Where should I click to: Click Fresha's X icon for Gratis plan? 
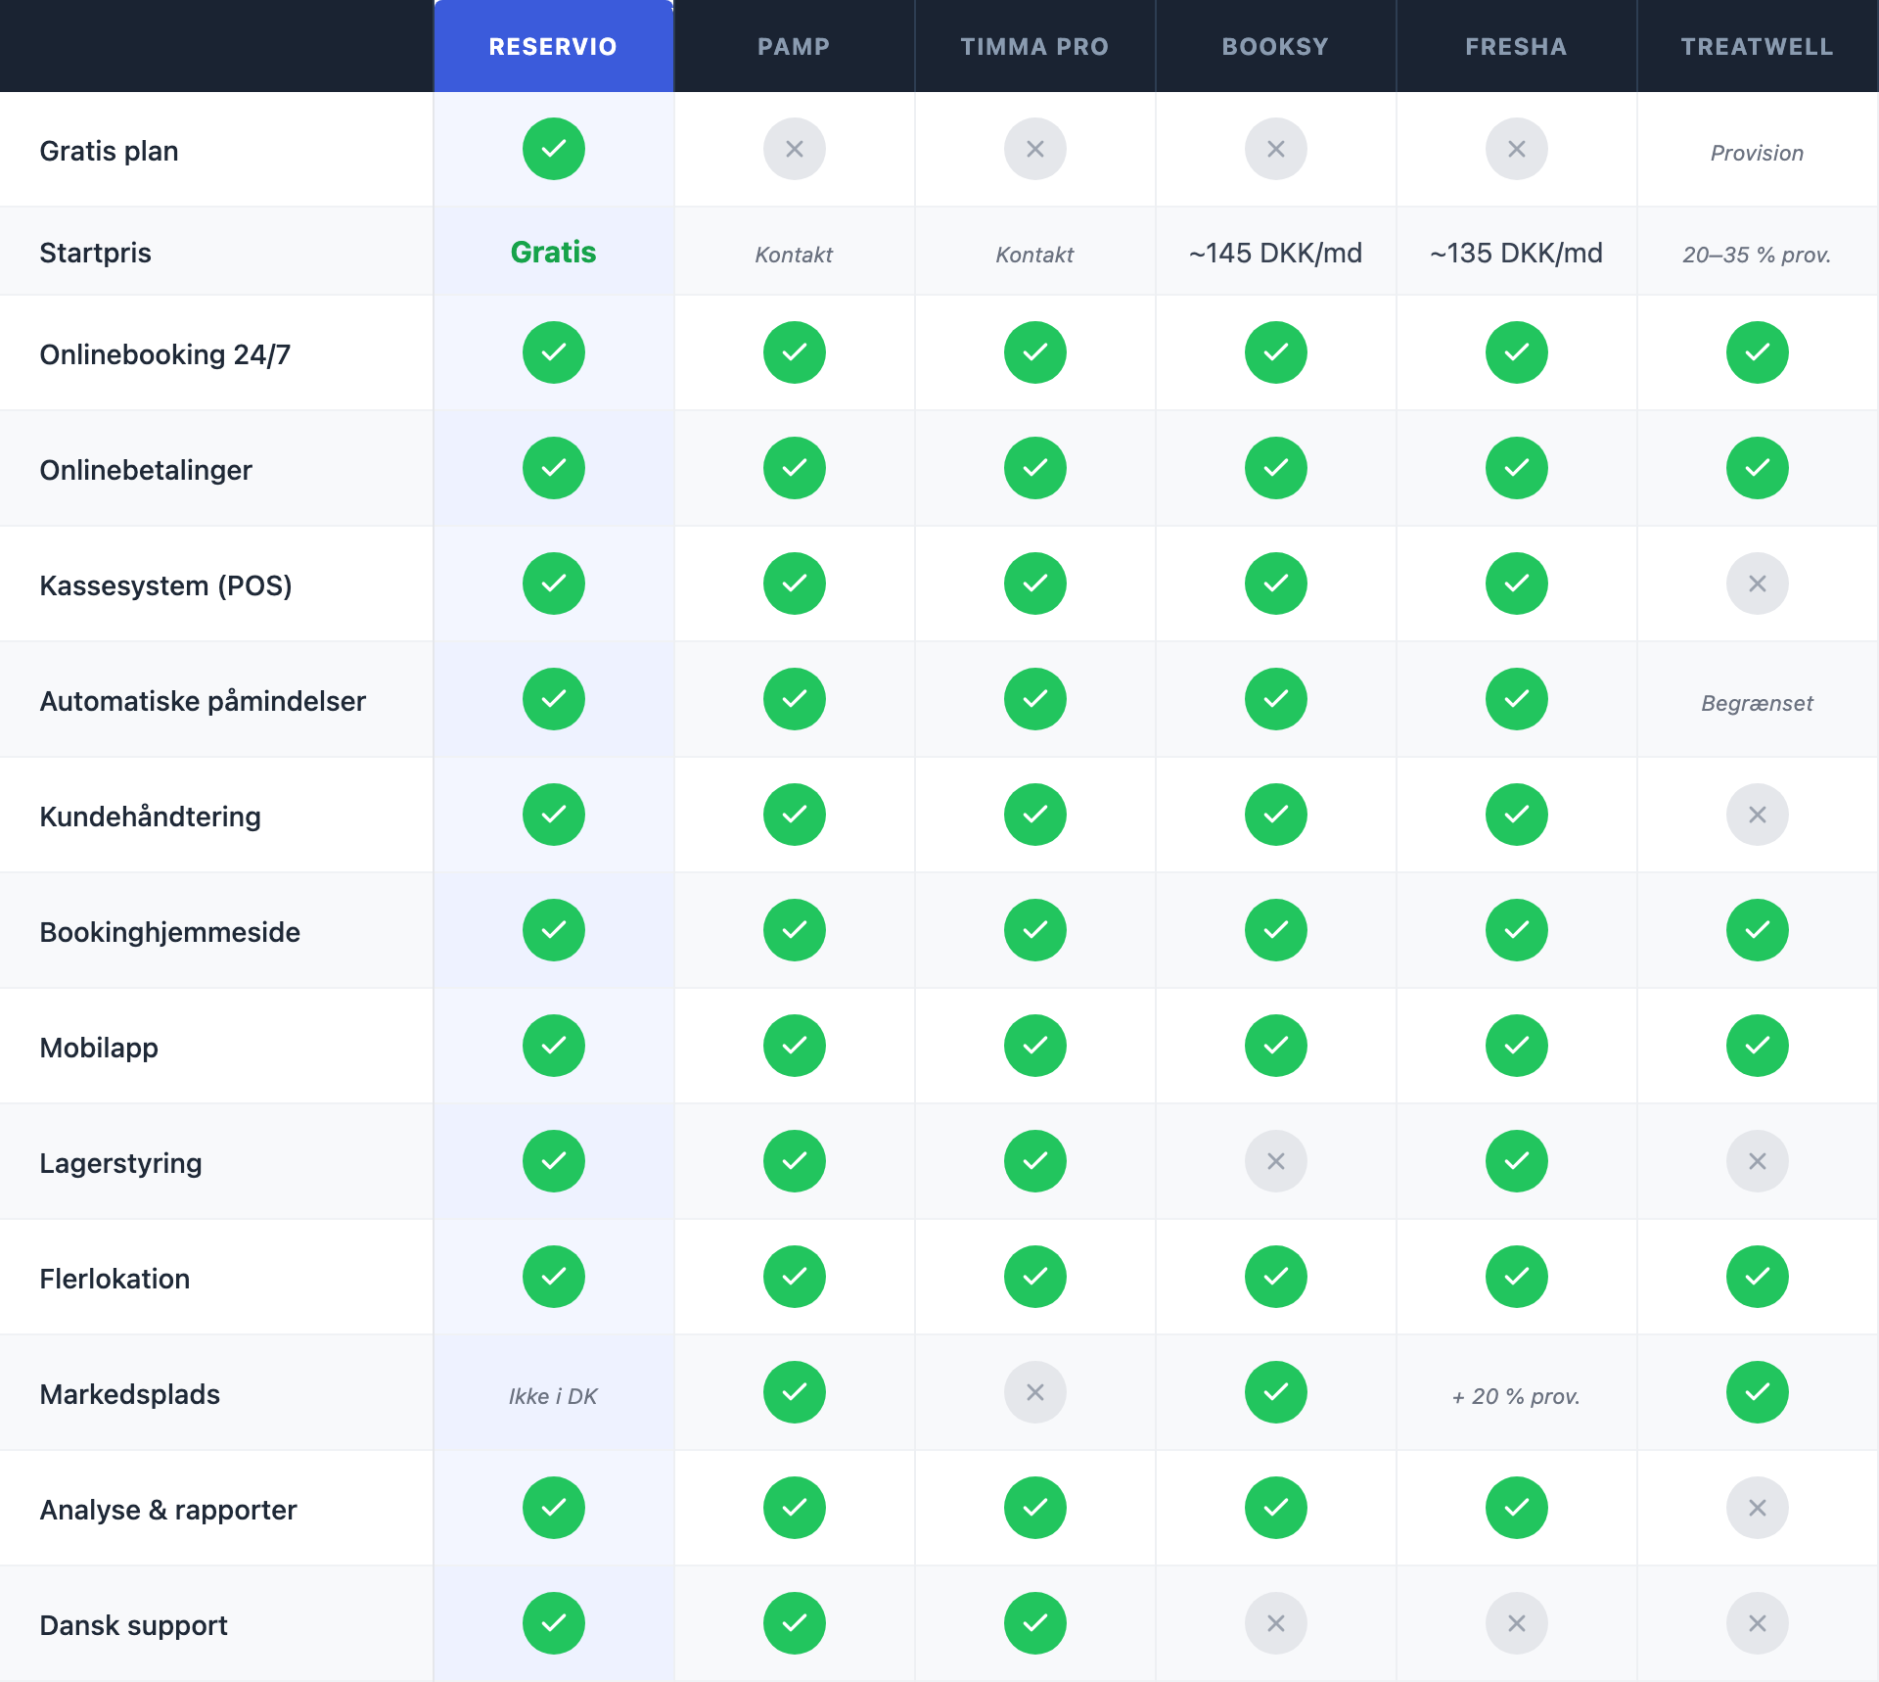point(1517,149)
